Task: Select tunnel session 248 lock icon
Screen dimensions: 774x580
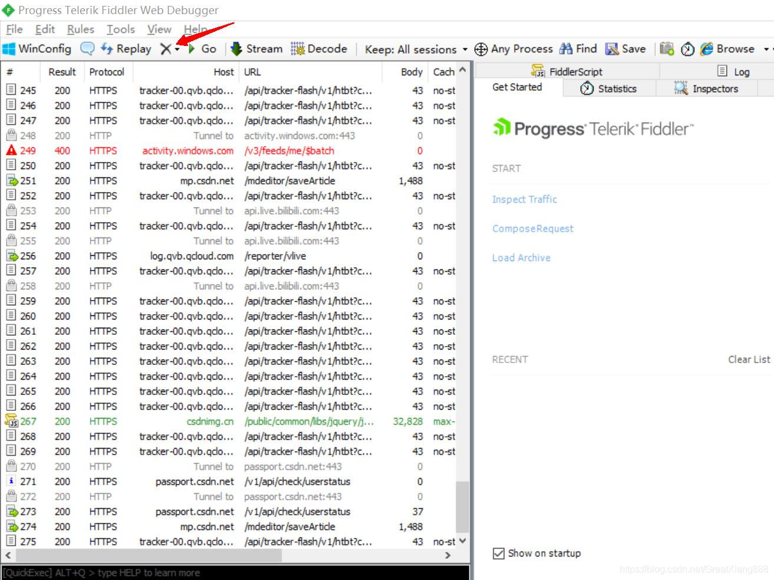Action: tap(11, 136)
